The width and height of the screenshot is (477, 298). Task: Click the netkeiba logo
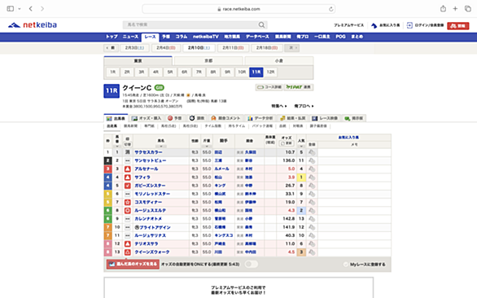pyautogui.click(x=33, y=25)
